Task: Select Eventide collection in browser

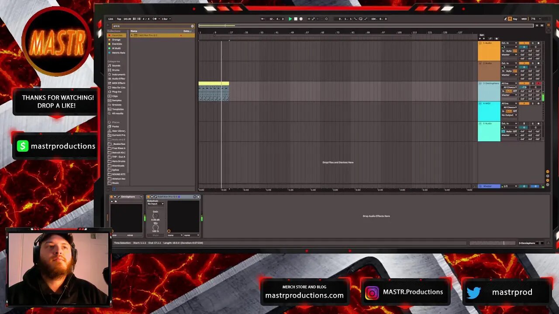Action: (117, 44)
